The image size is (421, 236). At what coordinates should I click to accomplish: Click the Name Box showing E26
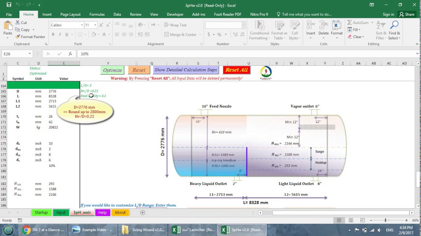[x=14, y=54]
